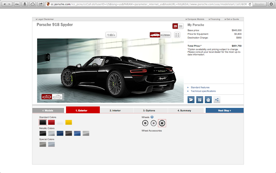Open the 2. Interior tab

pos(117,111)
